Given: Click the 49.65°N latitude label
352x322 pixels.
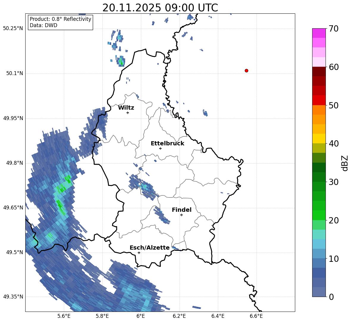Looking at the screenshot, I should coord(13,207).
